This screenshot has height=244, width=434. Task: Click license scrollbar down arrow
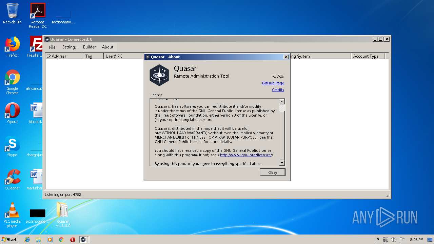pyautogui.click(x=282, y=163)
